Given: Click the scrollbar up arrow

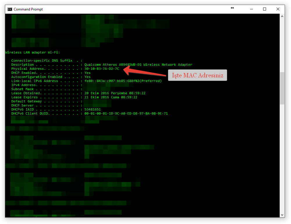Looking at the screenshot, I should point(282,17).
